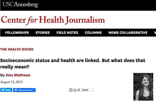
Task: Click the printer icon
Action: 75,90
